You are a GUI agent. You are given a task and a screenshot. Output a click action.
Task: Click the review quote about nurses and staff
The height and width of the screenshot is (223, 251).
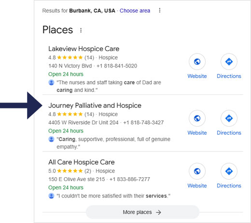point(109,86)
